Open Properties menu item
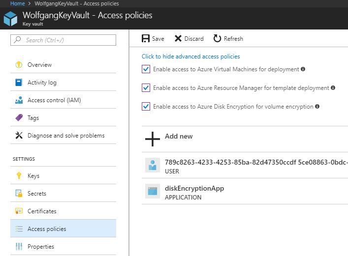Viewport: 348px width, 256px height. point(63,246)
